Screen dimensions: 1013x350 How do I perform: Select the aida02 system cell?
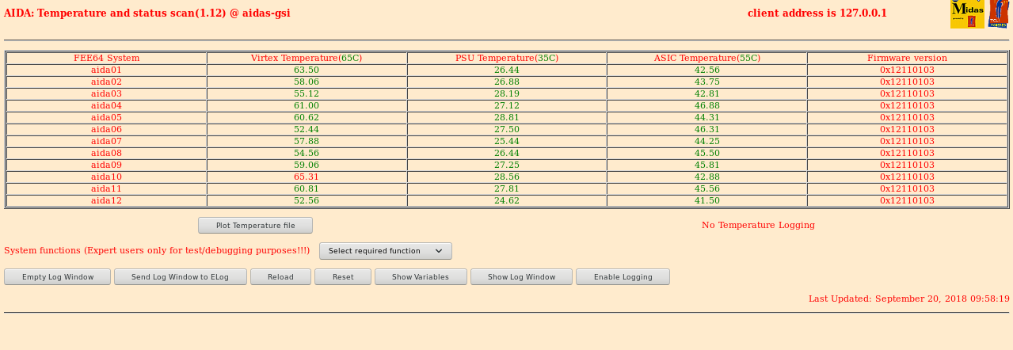(x=106, y=82)
